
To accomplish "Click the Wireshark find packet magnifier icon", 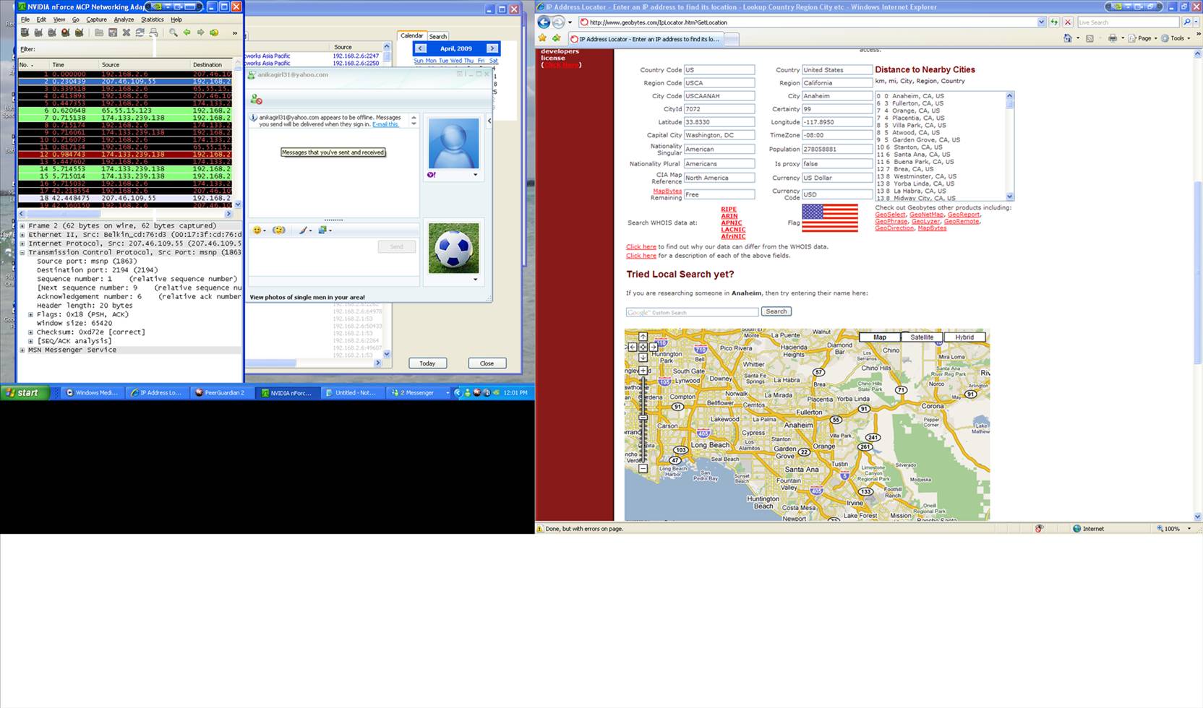I will [173, 33].
